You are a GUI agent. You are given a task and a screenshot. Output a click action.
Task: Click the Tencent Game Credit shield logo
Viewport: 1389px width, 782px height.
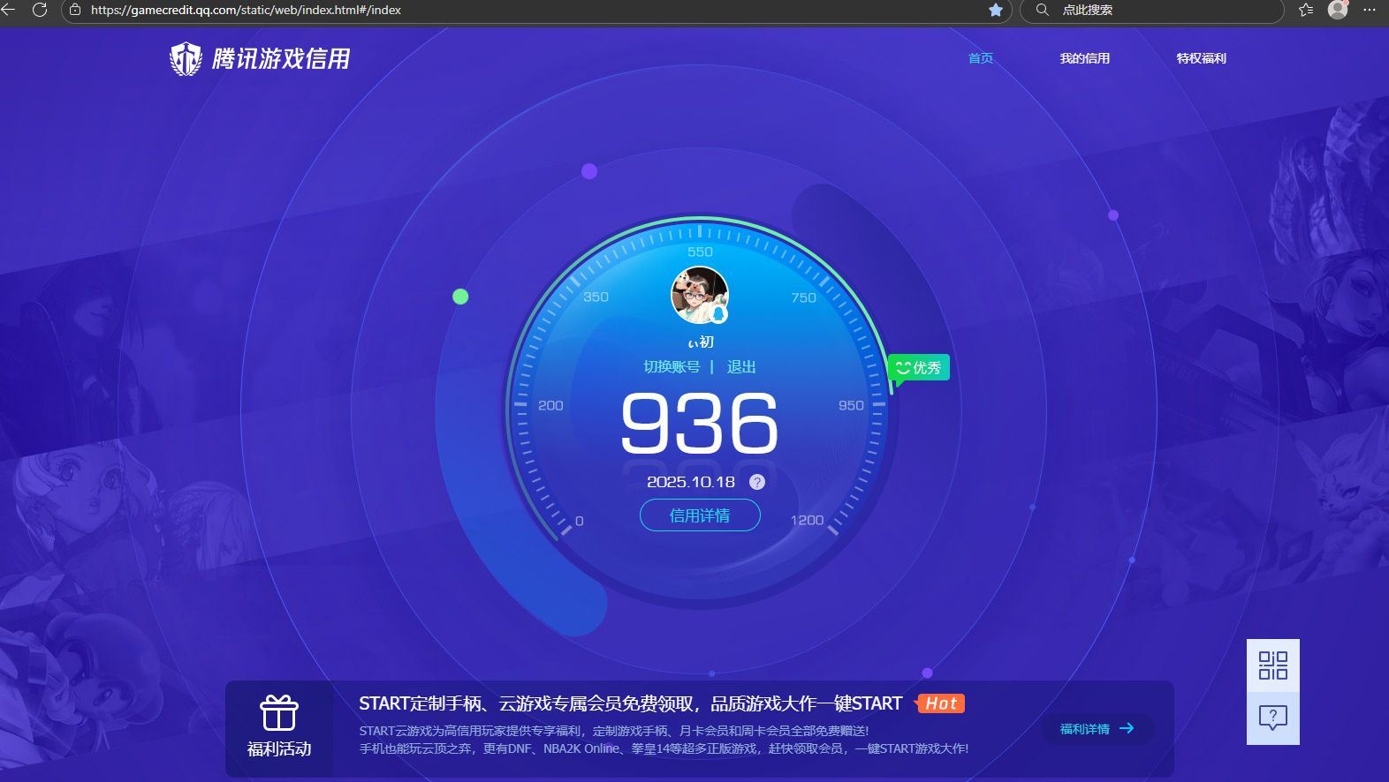[186, 59]
